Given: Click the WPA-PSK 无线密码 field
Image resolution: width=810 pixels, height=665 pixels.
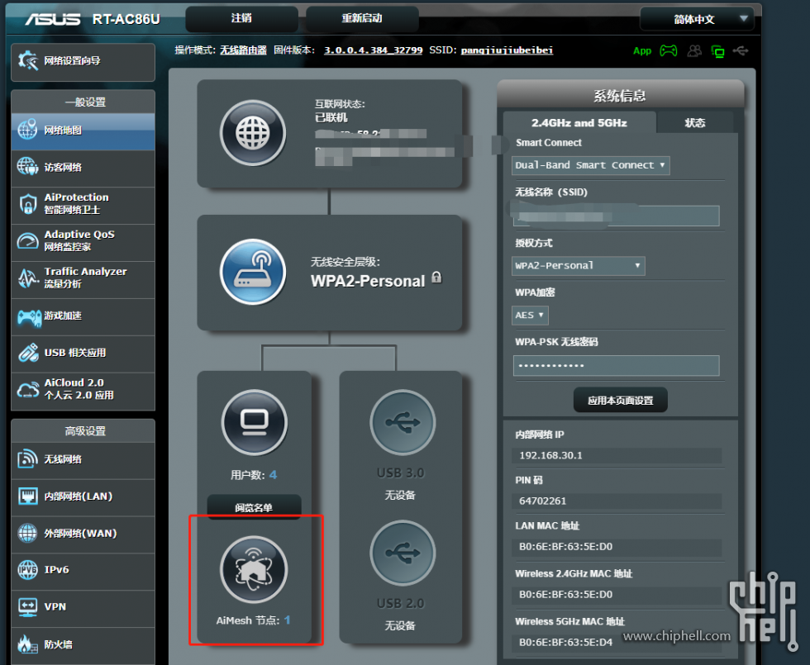Looking at the screenshot, I should pos(617,365).
